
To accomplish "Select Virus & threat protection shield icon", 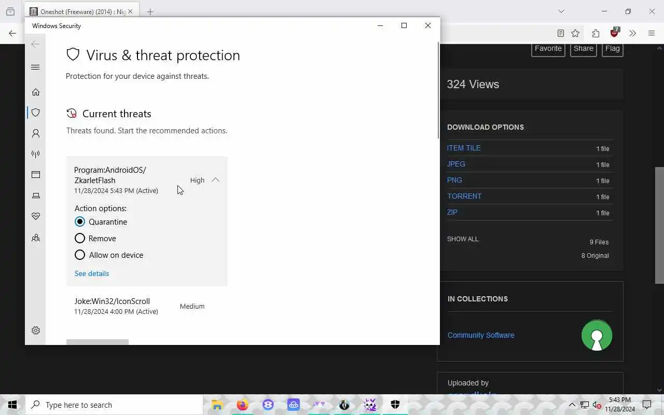I will point(36,113).
